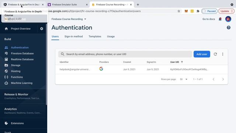Open Functions in sidebar
The height and width of the screenshot is (133, 236).
click(17, 77)
